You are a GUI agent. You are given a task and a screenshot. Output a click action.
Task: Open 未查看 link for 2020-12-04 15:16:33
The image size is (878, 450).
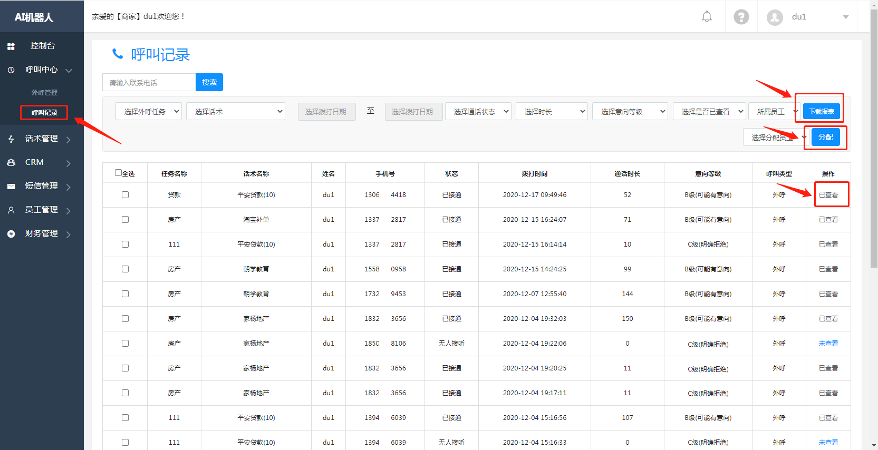828,443
